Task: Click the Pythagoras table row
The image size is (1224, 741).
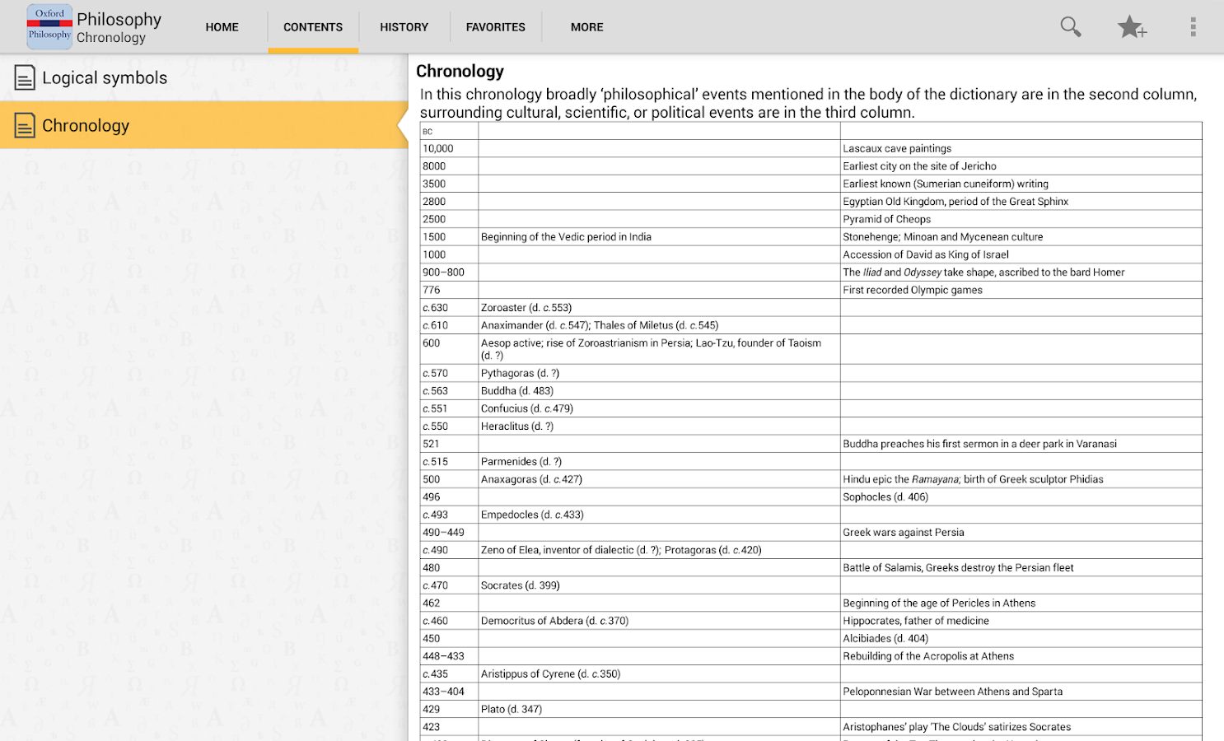Action: [x=520, y=373]
